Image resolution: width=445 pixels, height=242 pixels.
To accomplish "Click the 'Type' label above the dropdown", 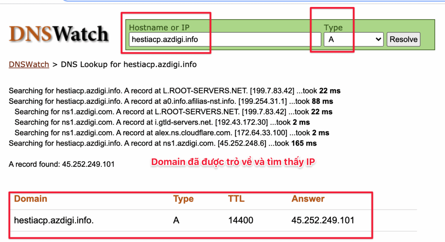I will pyautogui.click(x=333, y=28).
